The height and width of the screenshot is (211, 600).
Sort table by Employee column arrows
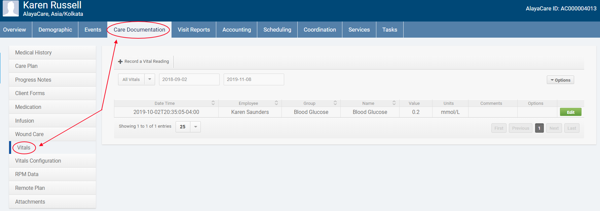276,103
